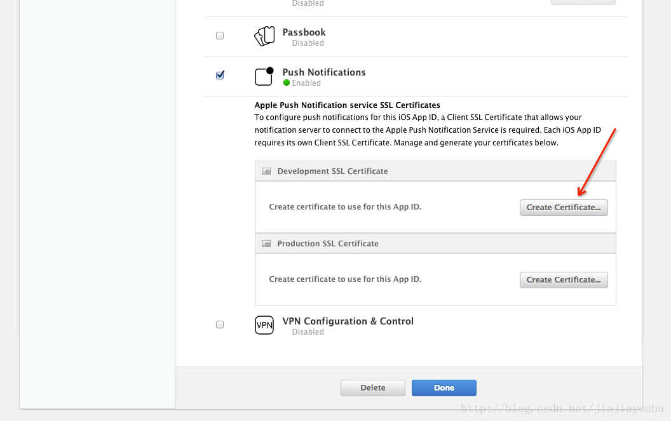Select the Passbook service label

pos(304,32)
